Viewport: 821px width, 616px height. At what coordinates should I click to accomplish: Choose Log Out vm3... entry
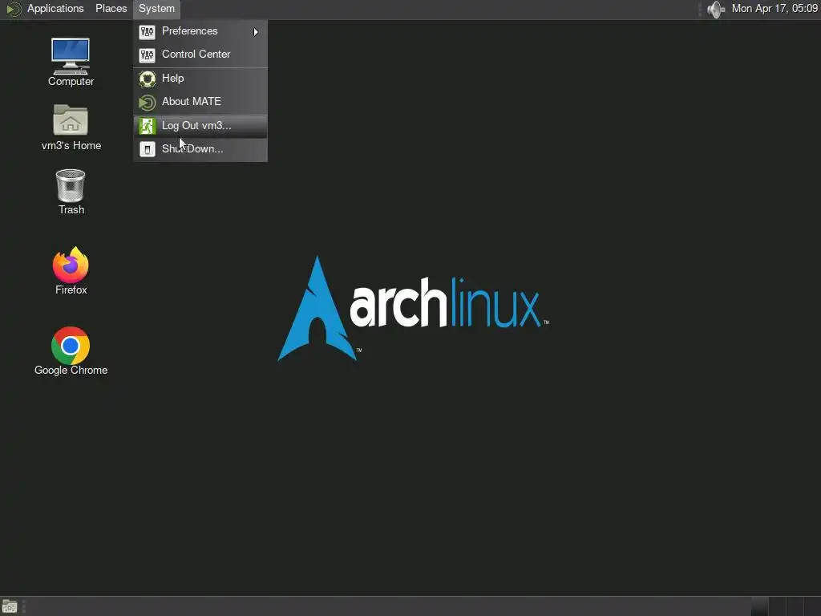coord(200,126)
